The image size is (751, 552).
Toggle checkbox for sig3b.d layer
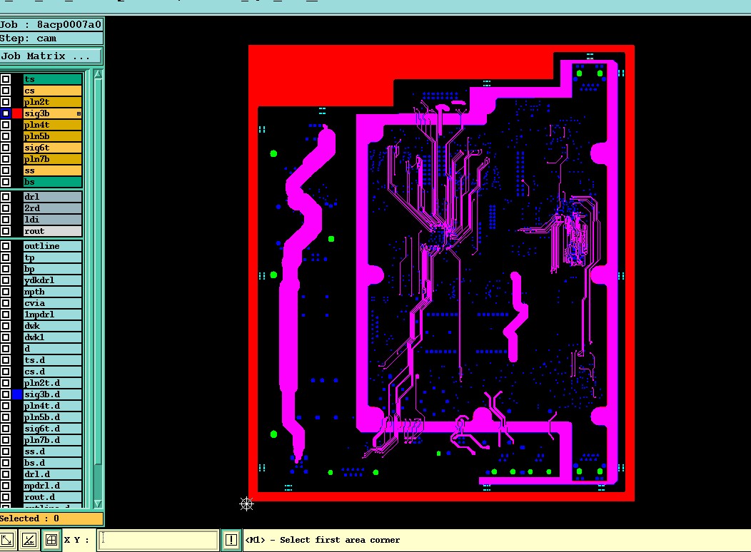5,394
